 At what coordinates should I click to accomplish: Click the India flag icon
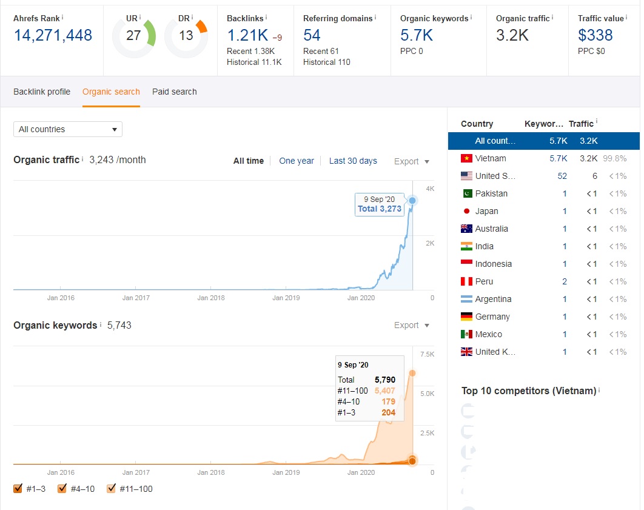pos(466,246)
